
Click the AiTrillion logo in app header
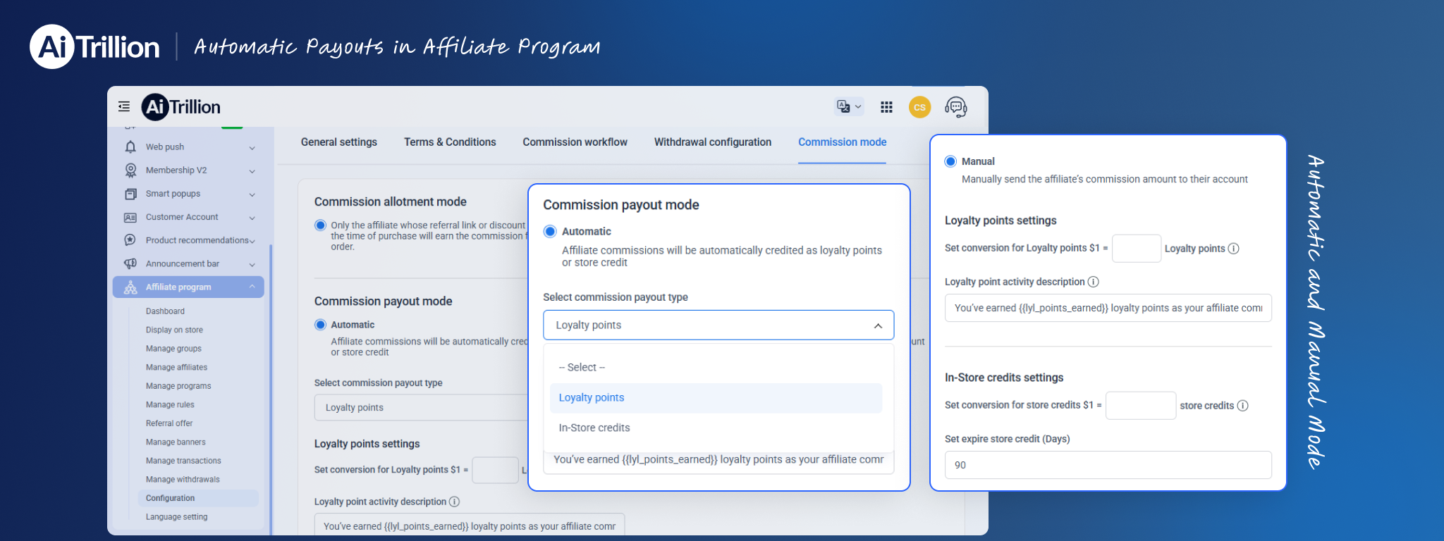tap(181, 107)
